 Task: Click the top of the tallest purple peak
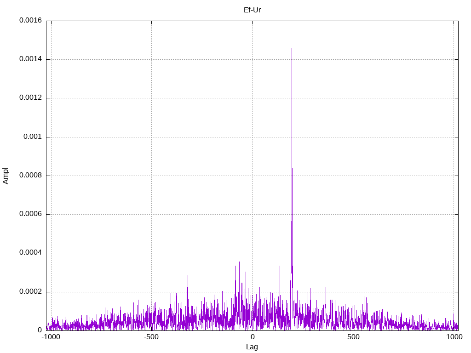pos(292,49)
